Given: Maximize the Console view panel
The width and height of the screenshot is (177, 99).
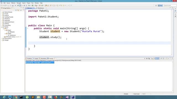Looking at the screenshot, I should pyautogui.click(x=172, y=59).
